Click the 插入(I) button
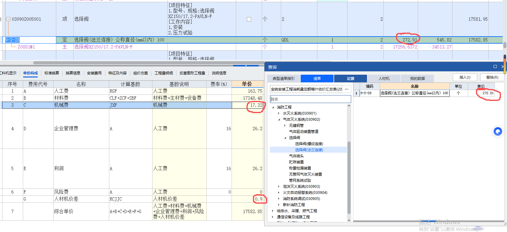The height and width of the screenshot is (232, 507). [465, 77]
